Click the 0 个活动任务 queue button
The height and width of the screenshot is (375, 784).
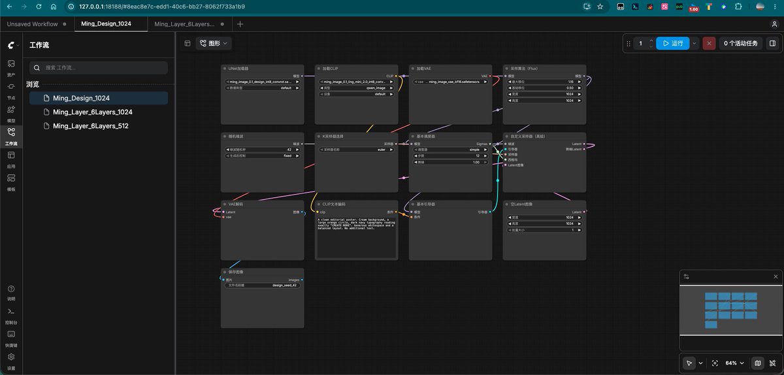[x=741, y=43]
